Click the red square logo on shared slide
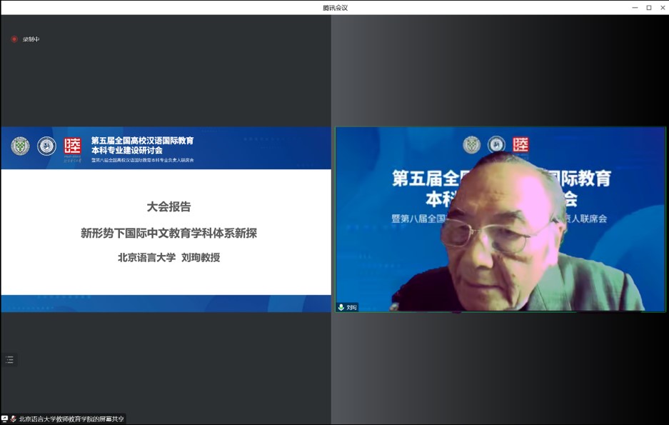The height and width of the screenshot is (425, 669). (73, 146)
